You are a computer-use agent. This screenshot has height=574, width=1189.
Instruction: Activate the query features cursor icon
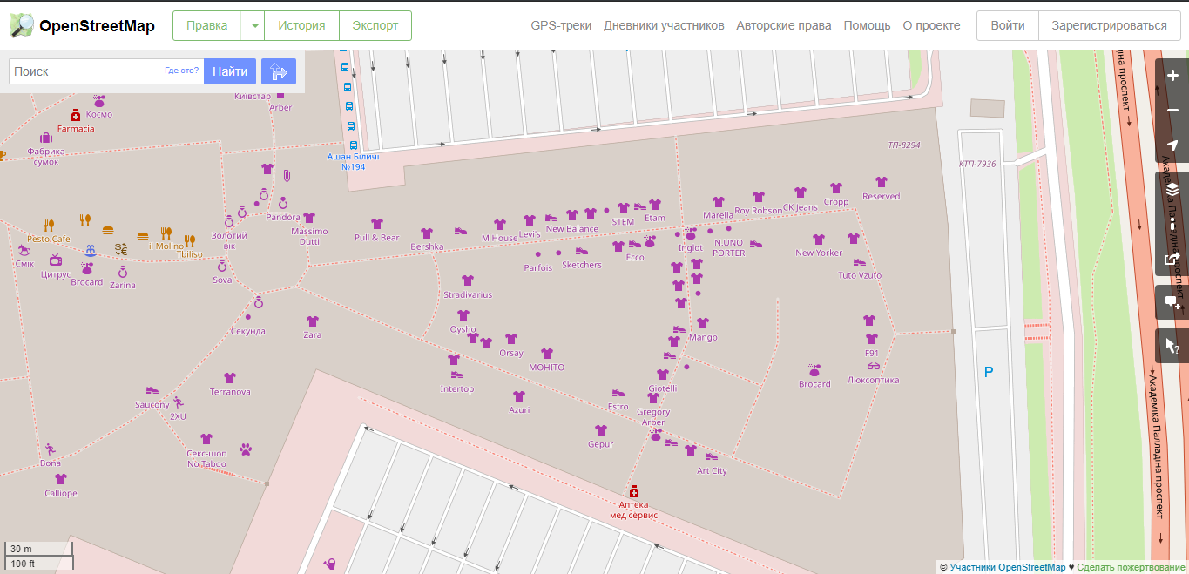pos(1172,346)
